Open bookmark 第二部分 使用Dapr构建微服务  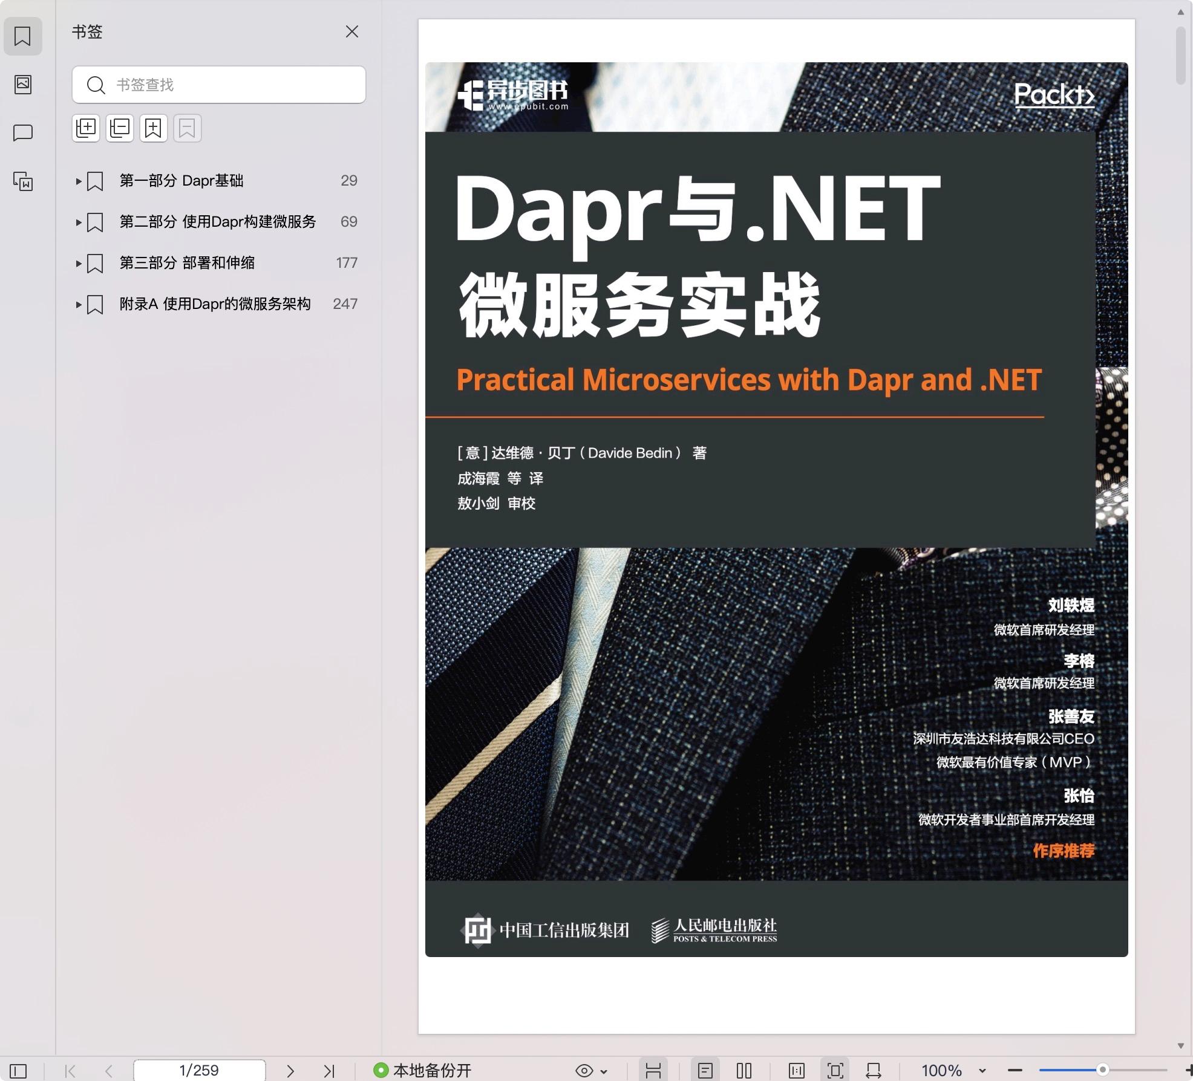point(218,222)
